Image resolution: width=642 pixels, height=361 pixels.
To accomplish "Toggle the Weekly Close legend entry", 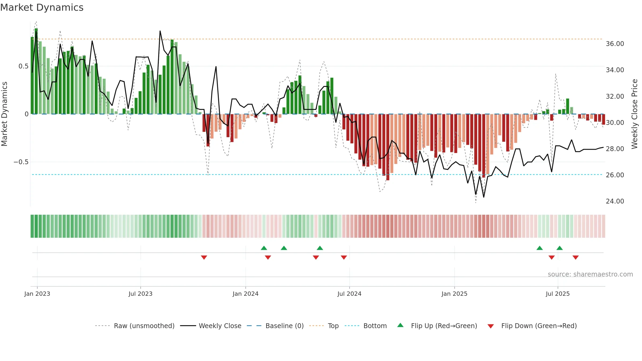I will pos(211,326).
